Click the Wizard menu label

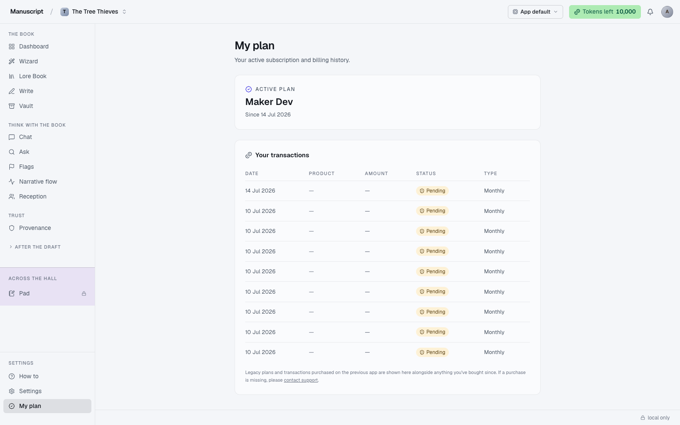point(28,62)
